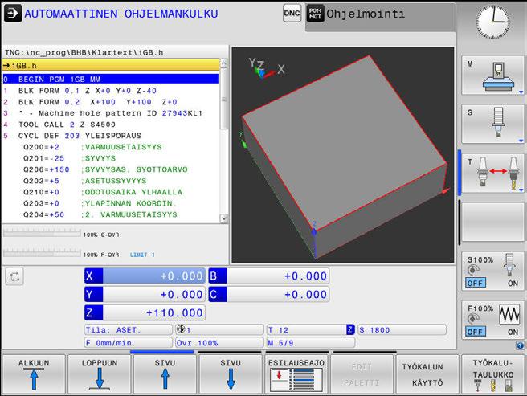
Task: Switch F100% override to ON
Action: click(513, 332)
